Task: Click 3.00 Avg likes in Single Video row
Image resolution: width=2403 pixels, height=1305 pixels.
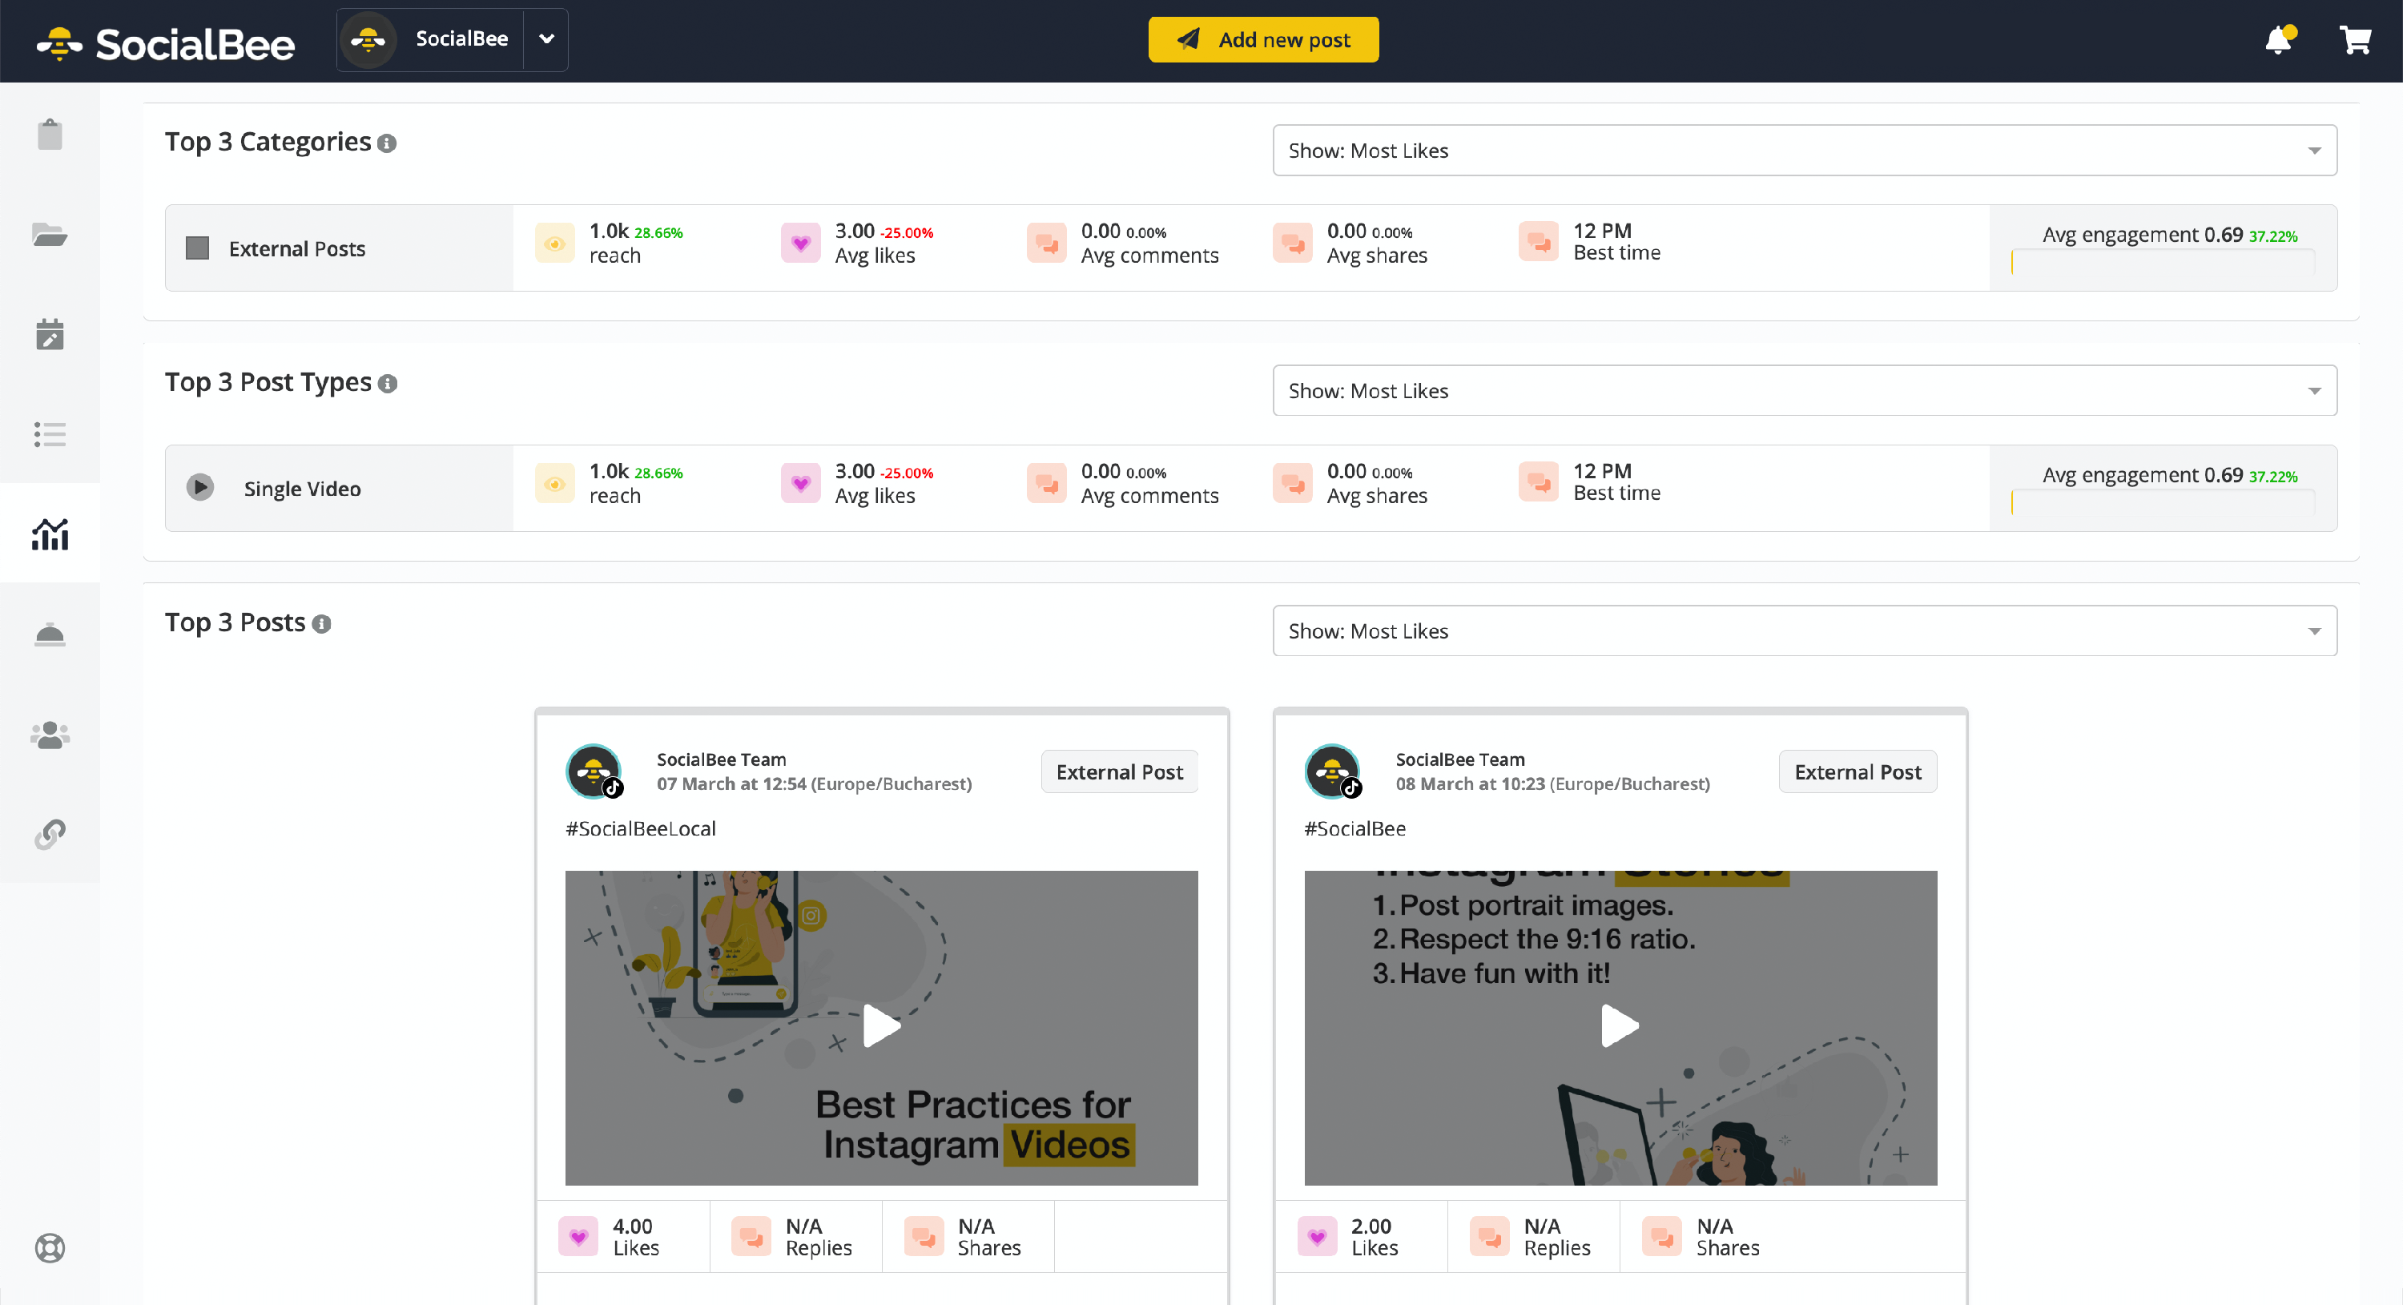Action: (884, 482)
